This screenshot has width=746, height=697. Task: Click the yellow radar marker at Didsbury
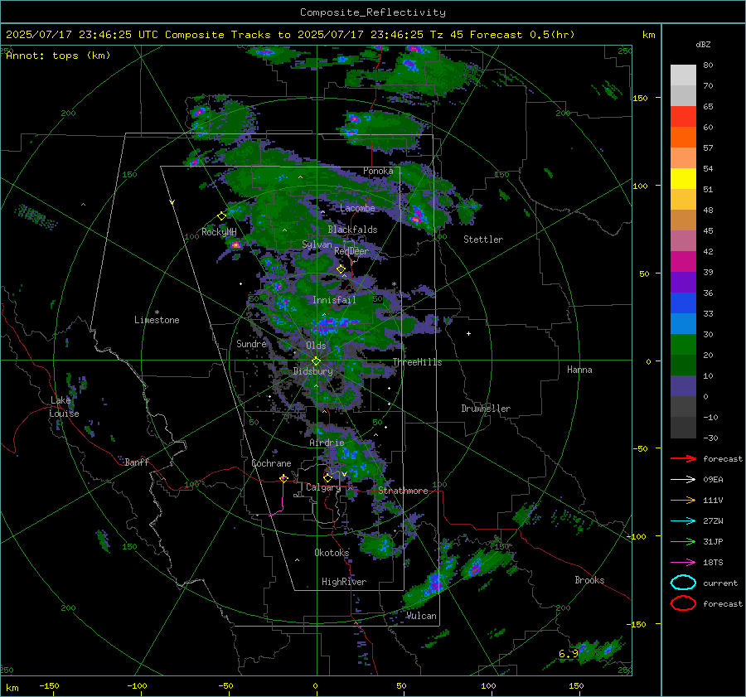(316, 361)
